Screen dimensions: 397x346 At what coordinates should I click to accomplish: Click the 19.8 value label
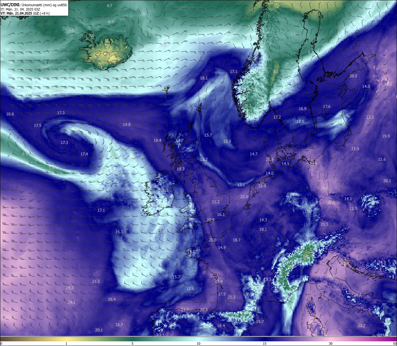tap(127, 125)
